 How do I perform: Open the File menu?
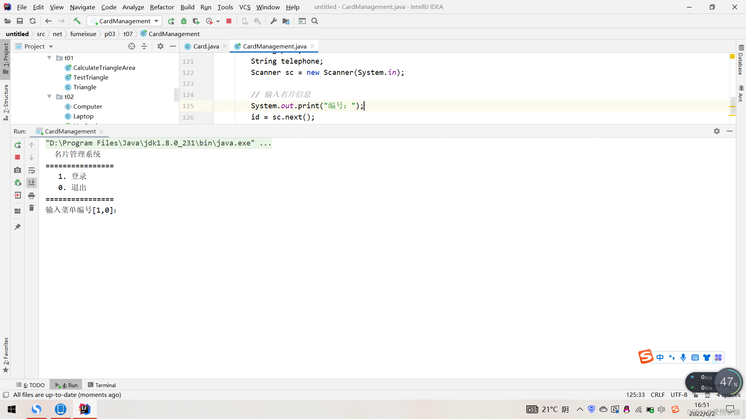pyautogui.click(x=22, y=7)
